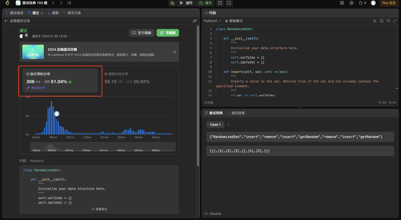Select the 代码 panel tab
The height and width of the screenshot is (220, 401).
[210, 13]
